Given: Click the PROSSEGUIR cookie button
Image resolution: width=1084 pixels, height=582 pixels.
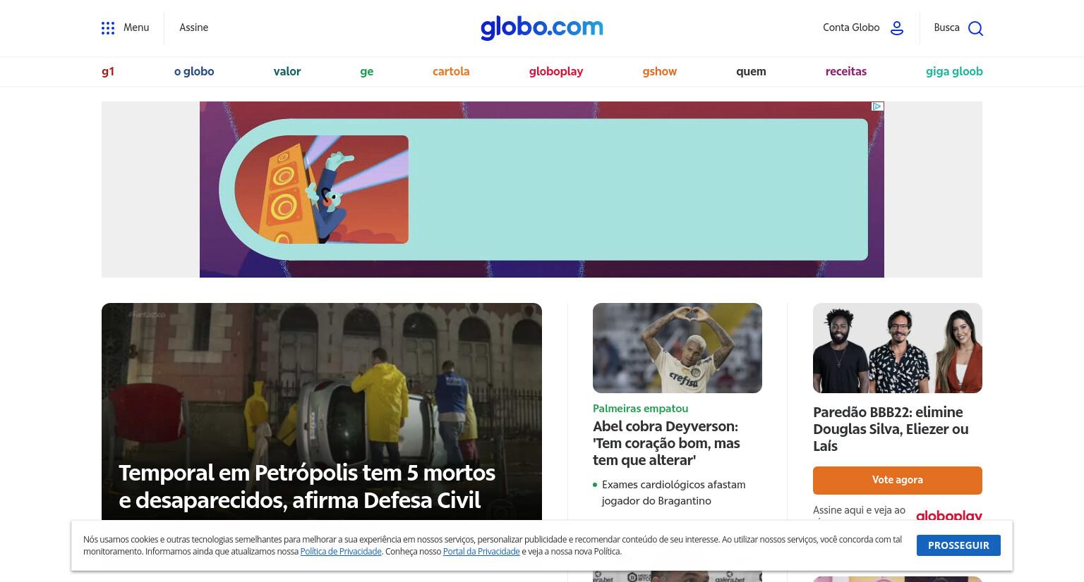Looking at the screenshot, I should click(958, 545).
